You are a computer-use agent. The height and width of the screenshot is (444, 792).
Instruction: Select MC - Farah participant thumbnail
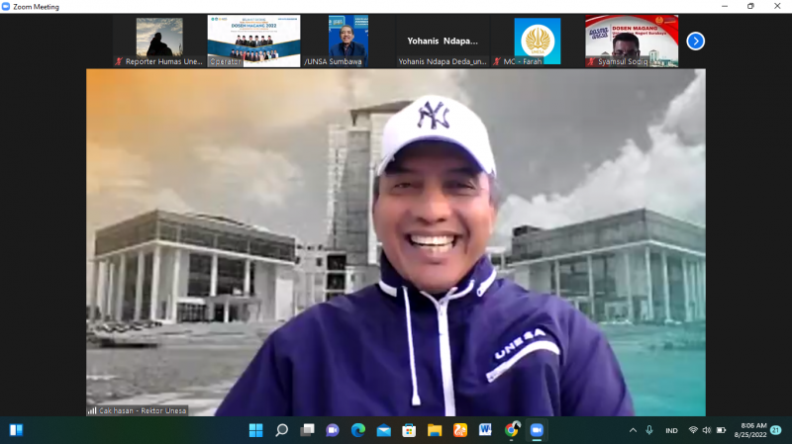pos(537,41)
